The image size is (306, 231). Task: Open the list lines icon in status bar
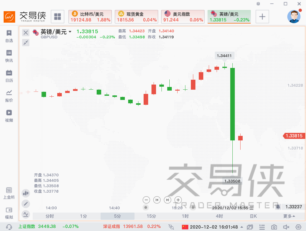262,227
